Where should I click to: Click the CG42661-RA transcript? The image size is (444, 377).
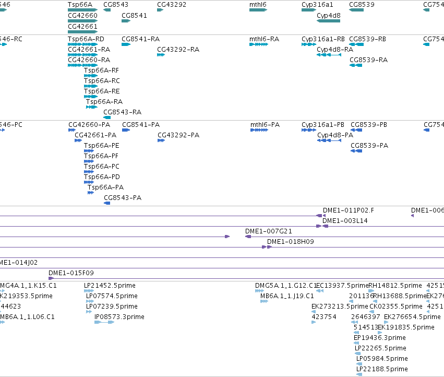pos(82,55)
